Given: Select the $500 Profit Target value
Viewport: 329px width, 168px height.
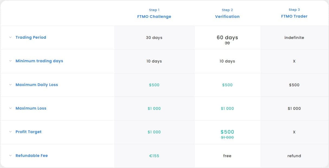Looking at the screenshot, I should coord(227,132).
